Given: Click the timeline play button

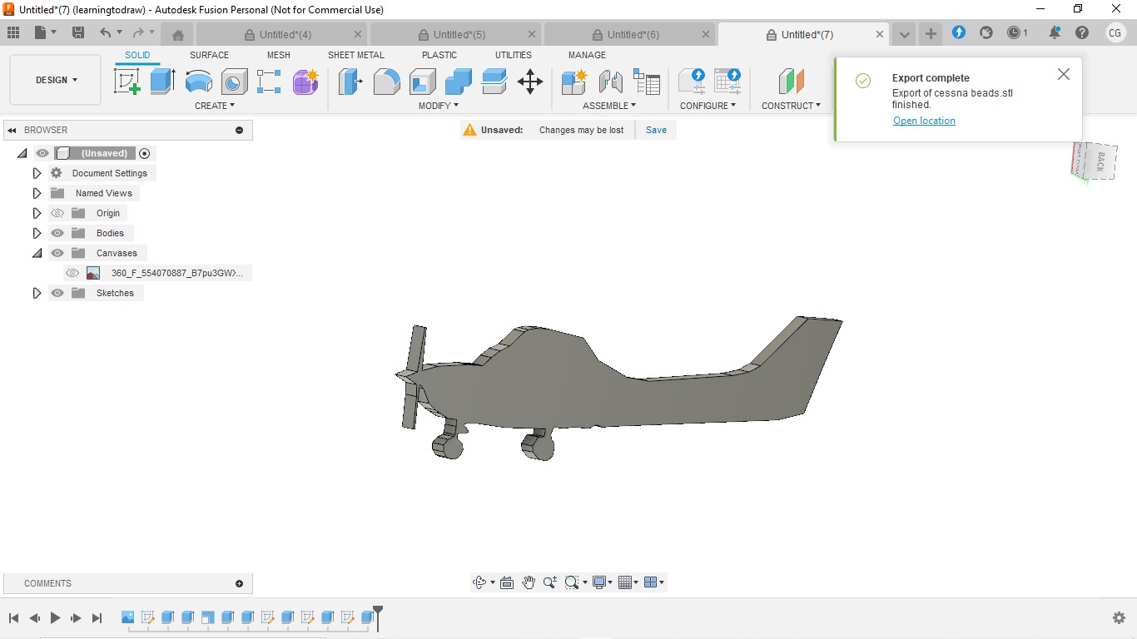Looking at the screenshot, I should (55, 617).
